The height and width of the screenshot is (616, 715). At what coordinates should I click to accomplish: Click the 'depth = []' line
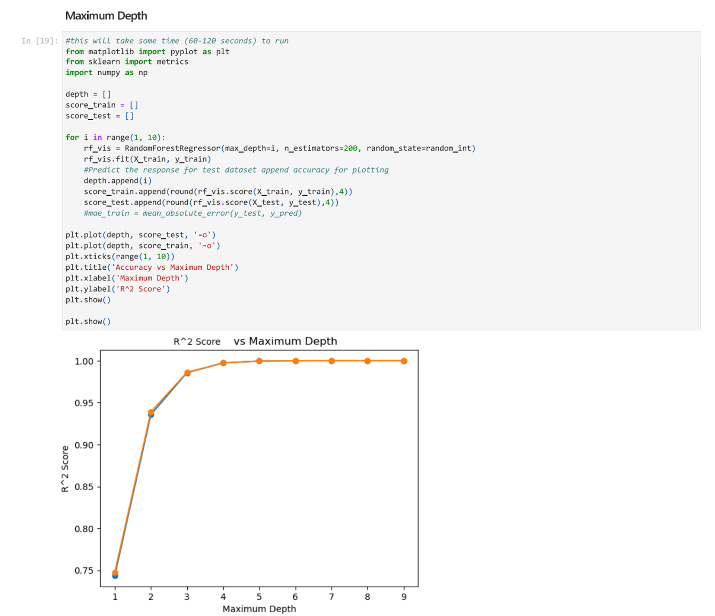pos(88,94)
